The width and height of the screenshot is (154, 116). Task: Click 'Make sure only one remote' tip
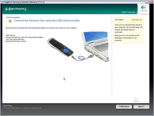pos(127,38)
